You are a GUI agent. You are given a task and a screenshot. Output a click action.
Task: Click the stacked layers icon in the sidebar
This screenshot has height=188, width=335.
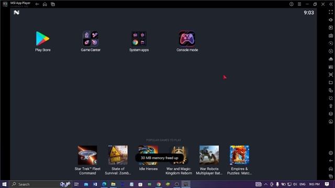click(x=331, y=114)
